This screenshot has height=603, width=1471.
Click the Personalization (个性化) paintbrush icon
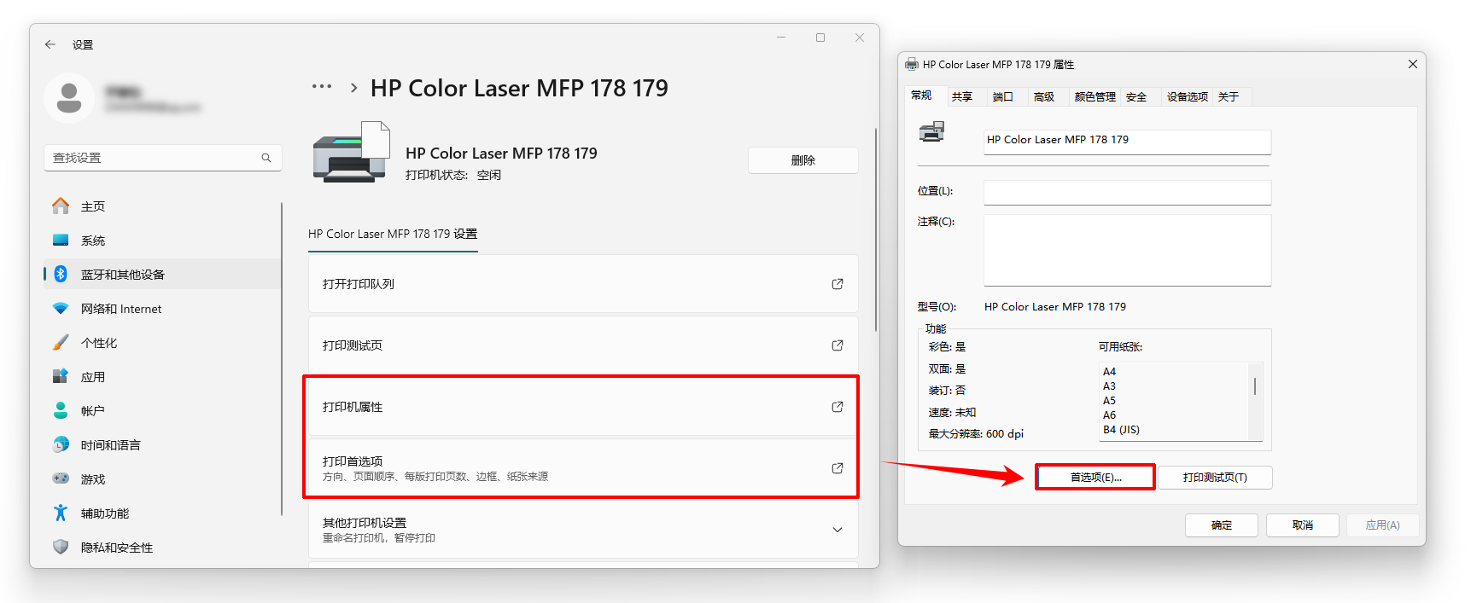click(x=61, y=343)
